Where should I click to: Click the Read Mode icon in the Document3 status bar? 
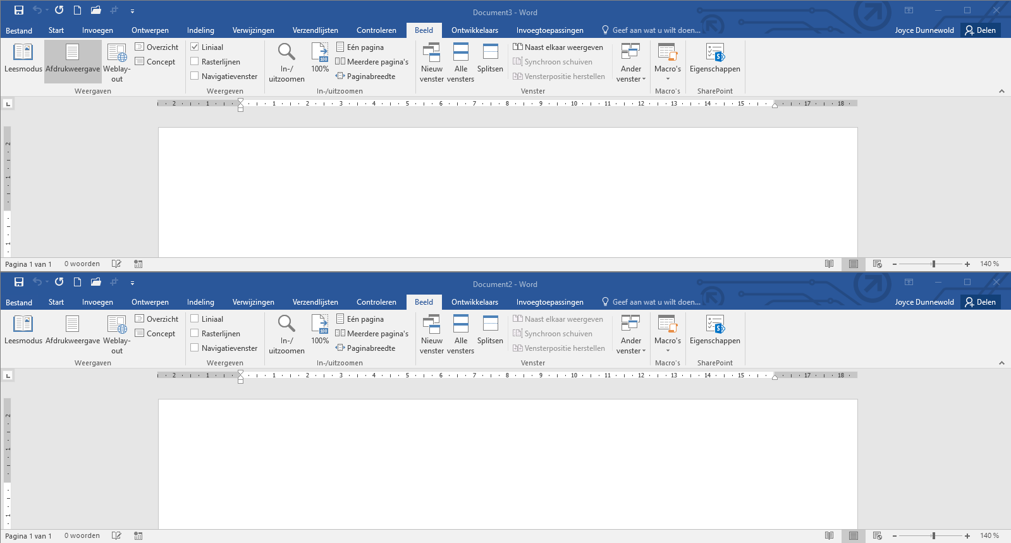[830, 264]
